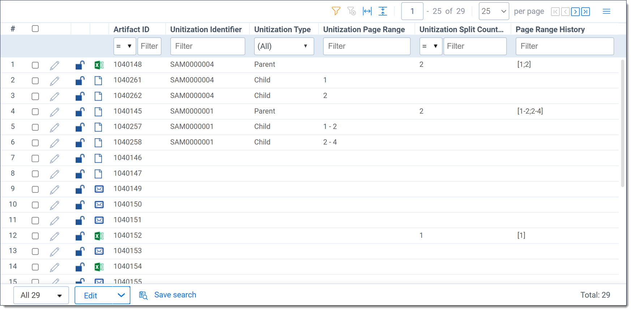This screenshot has height=311, width=632.
Task: Select the checkbox for row 9
Action: [x=35, y=189]
